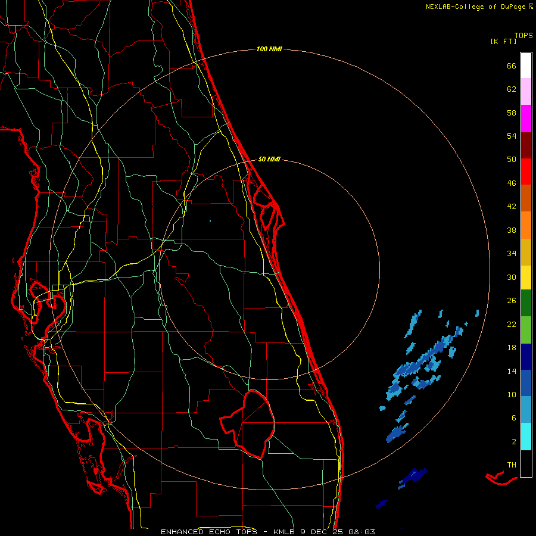Click the "2" legend value
This screenshot has width=536, height=536.
pos(514,442)
